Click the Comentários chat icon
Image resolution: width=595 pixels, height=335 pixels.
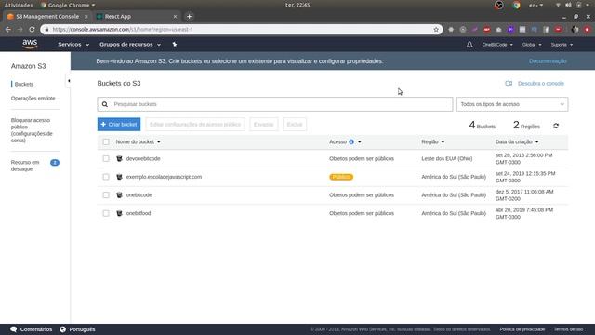[14, 329]
